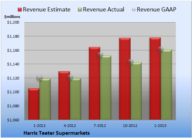Click the $millions axis unit label
The height and width of the screenshot is (138, 192).
pyautogui.click(x=12, y=17)
